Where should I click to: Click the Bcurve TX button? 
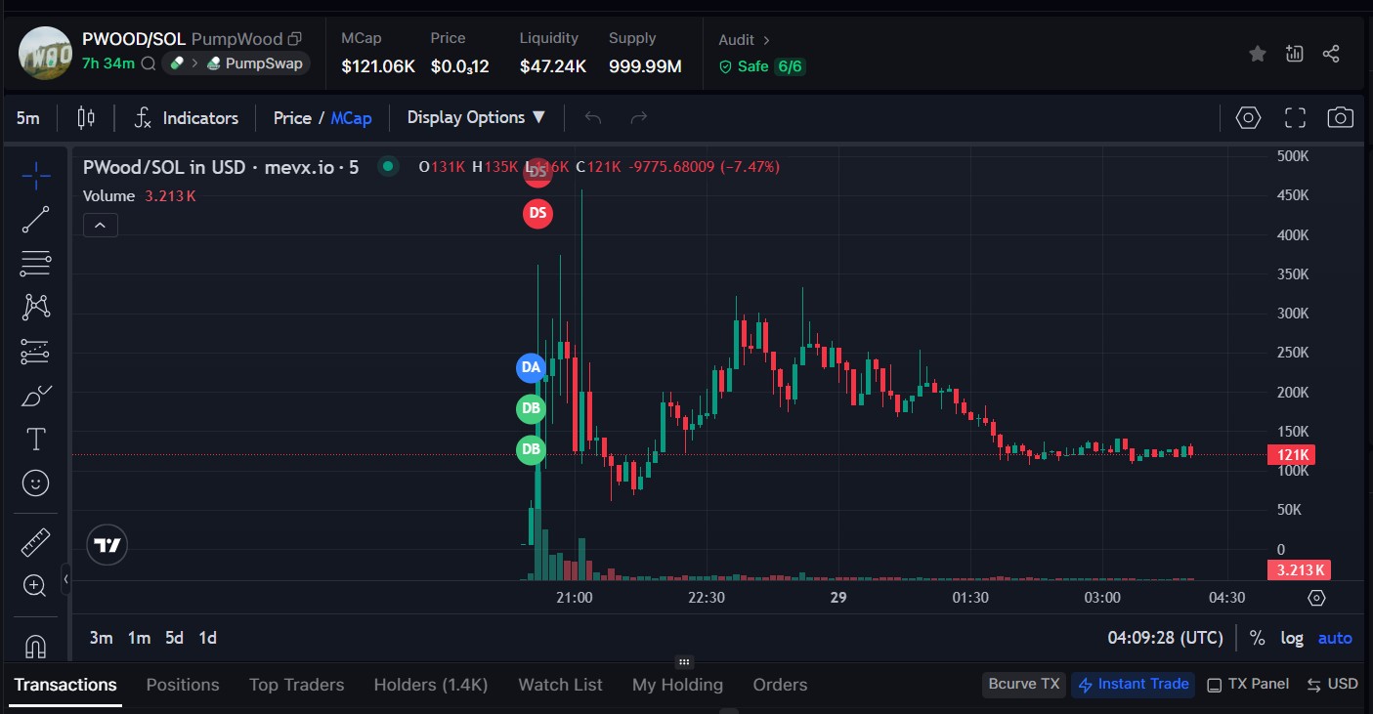[1023, 684]
